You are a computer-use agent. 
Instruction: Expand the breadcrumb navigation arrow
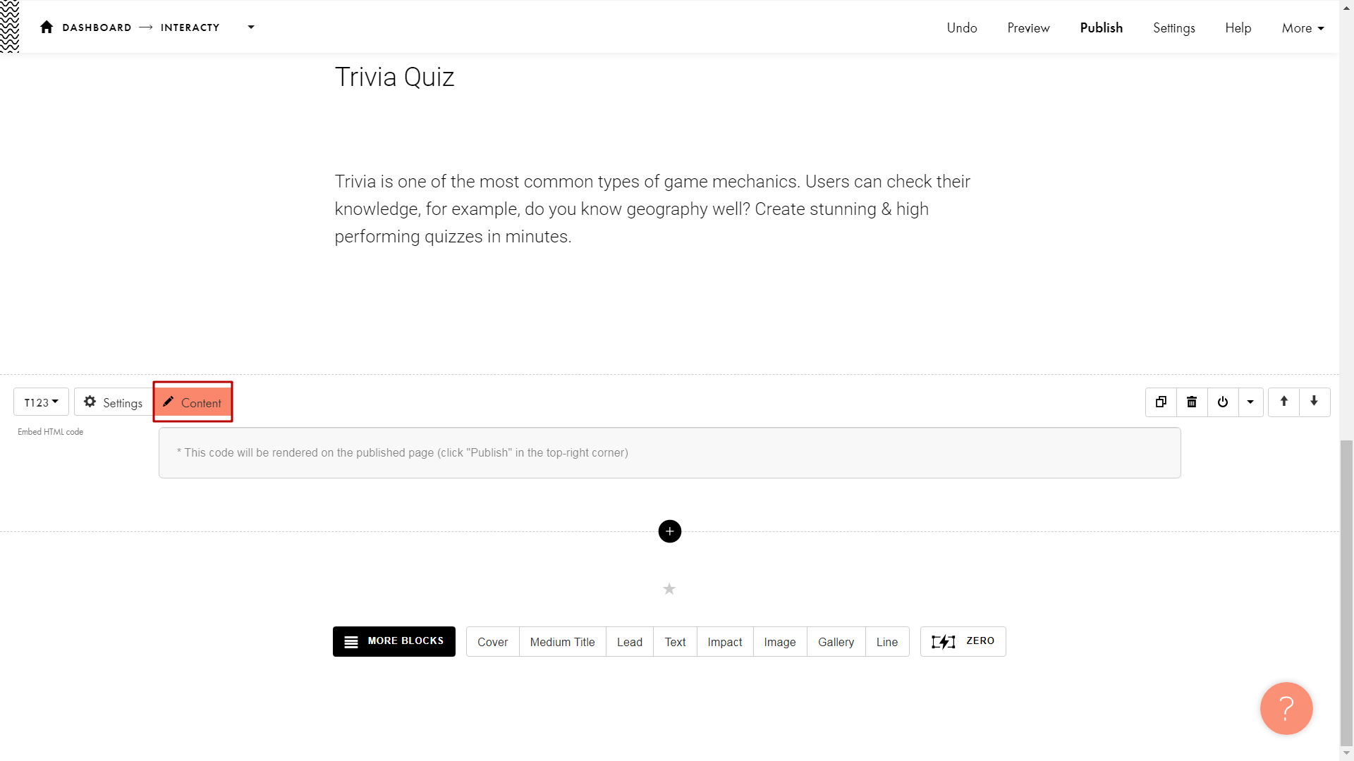(x=250, y=27)
